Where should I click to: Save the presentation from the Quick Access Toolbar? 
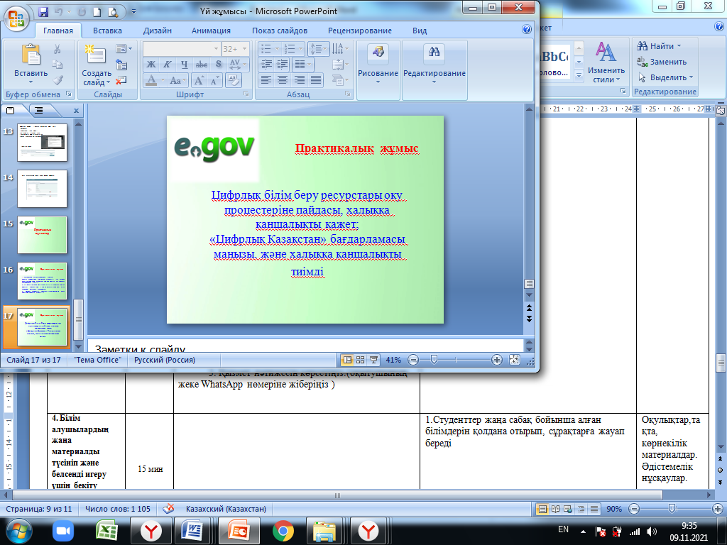pyautogui.click(x=43, y=11)
